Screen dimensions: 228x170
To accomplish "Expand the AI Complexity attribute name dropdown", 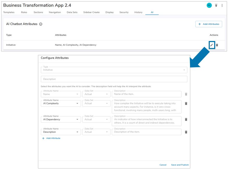I will 77,104.
